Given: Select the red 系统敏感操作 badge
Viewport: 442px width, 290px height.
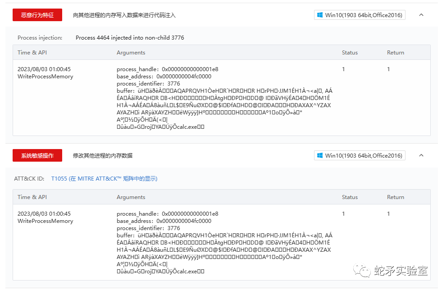Looking at the screenshot, I should coord(37,154).
